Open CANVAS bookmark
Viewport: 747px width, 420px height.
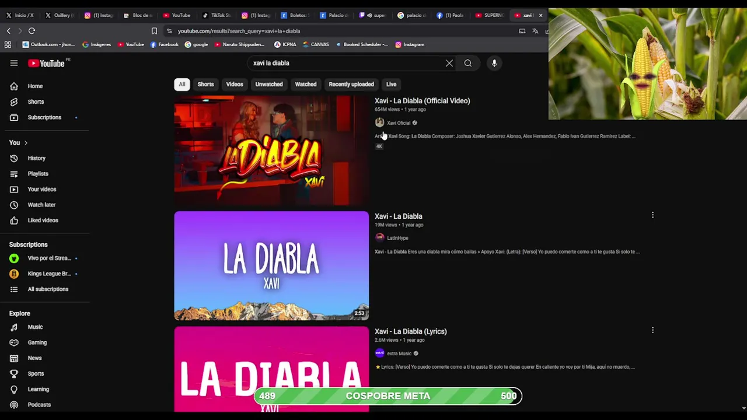(x=315, y=44)
